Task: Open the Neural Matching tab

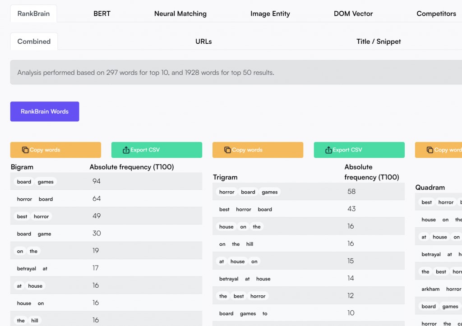Action: (180, 14)
